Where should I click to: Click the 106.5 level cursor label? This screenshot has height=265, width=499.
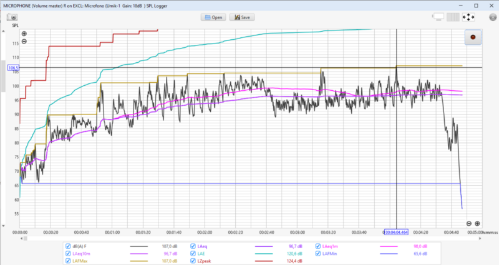pyautogui.click(x=13, y=67)
